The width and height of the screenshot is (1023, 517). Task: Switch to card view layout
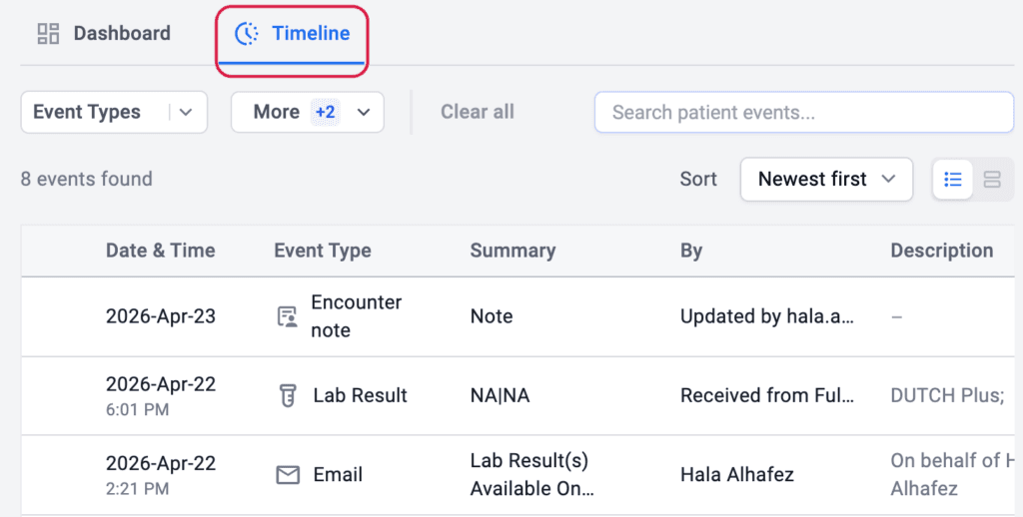(992, 179)
